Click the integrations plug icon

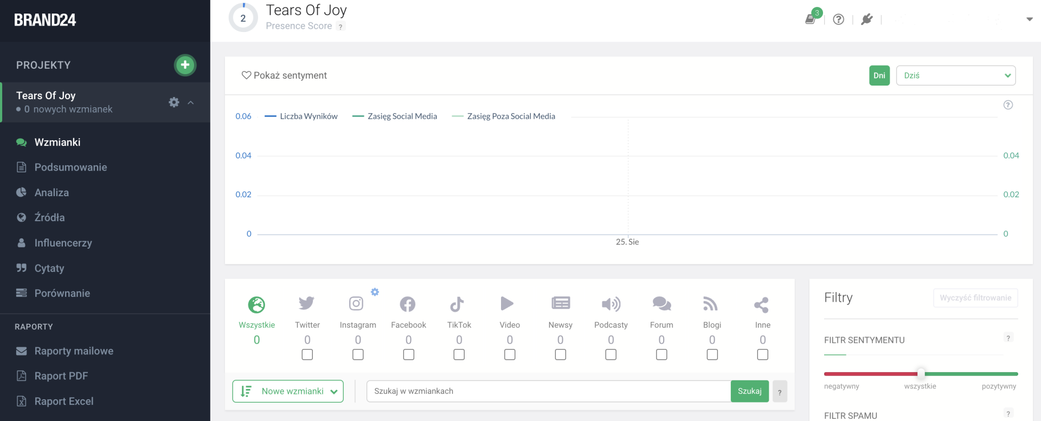[x=867, y=20]
